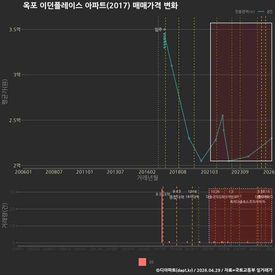Click the 201808 tick on the price chart x-axis
Viewport: 275px width, 275px height.
click(178, 172)
